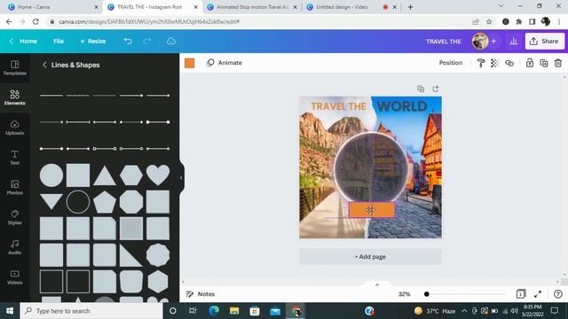The width and height of the screenshot is (568, 319).
Task: Click the Share button
Action: [x=544, y=42]
